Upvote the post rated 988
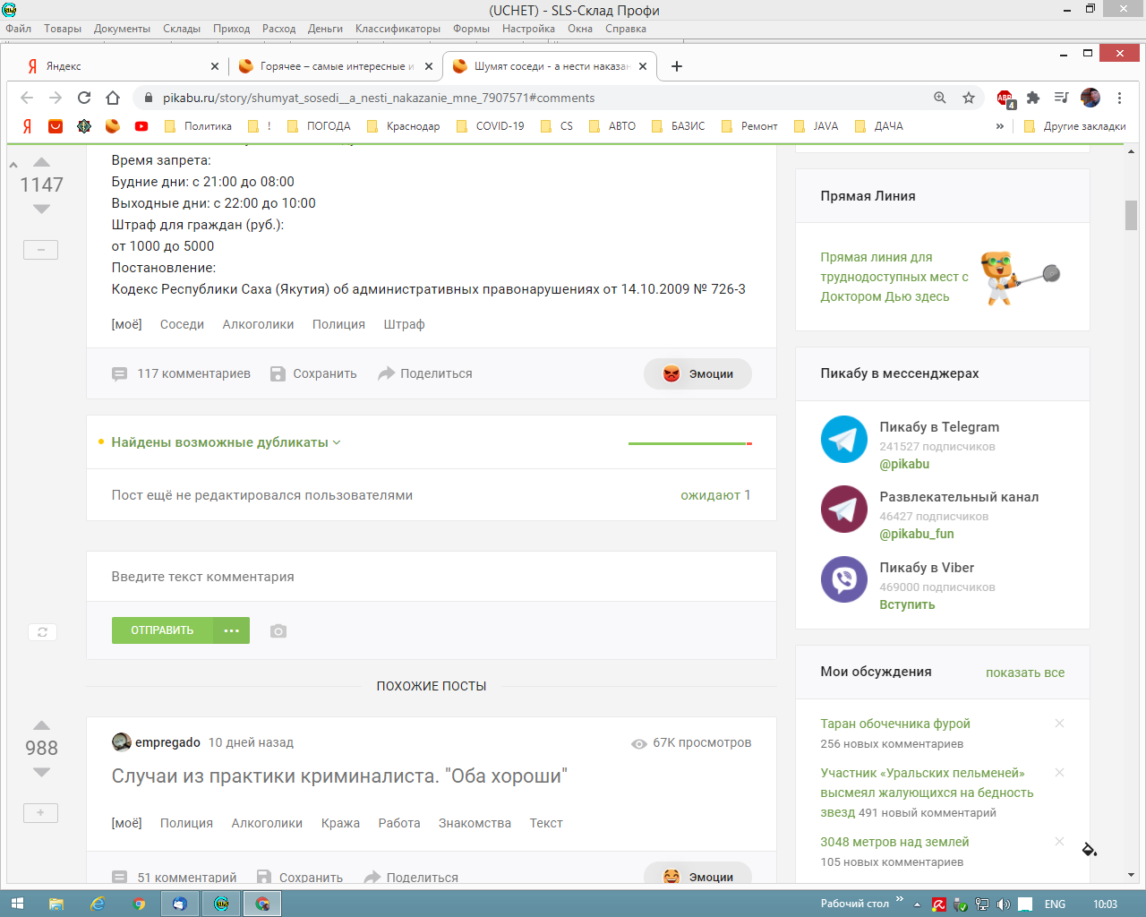The height and width of the screenshot is (917, 1146). click(x=41, y=725)
